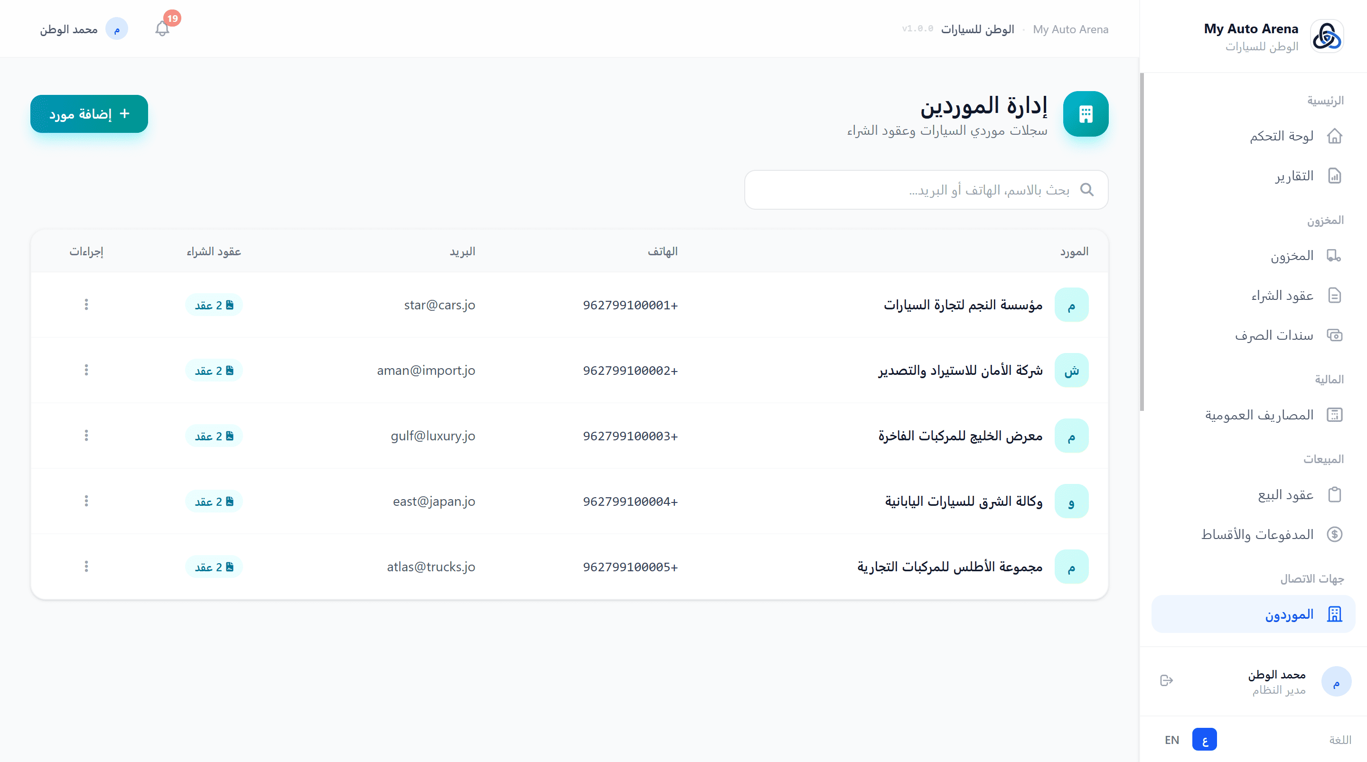Viewport: 1367px width, 762px height.
Task: Open actions menu for aman@import.jo row
Action: tap(86, 370)
